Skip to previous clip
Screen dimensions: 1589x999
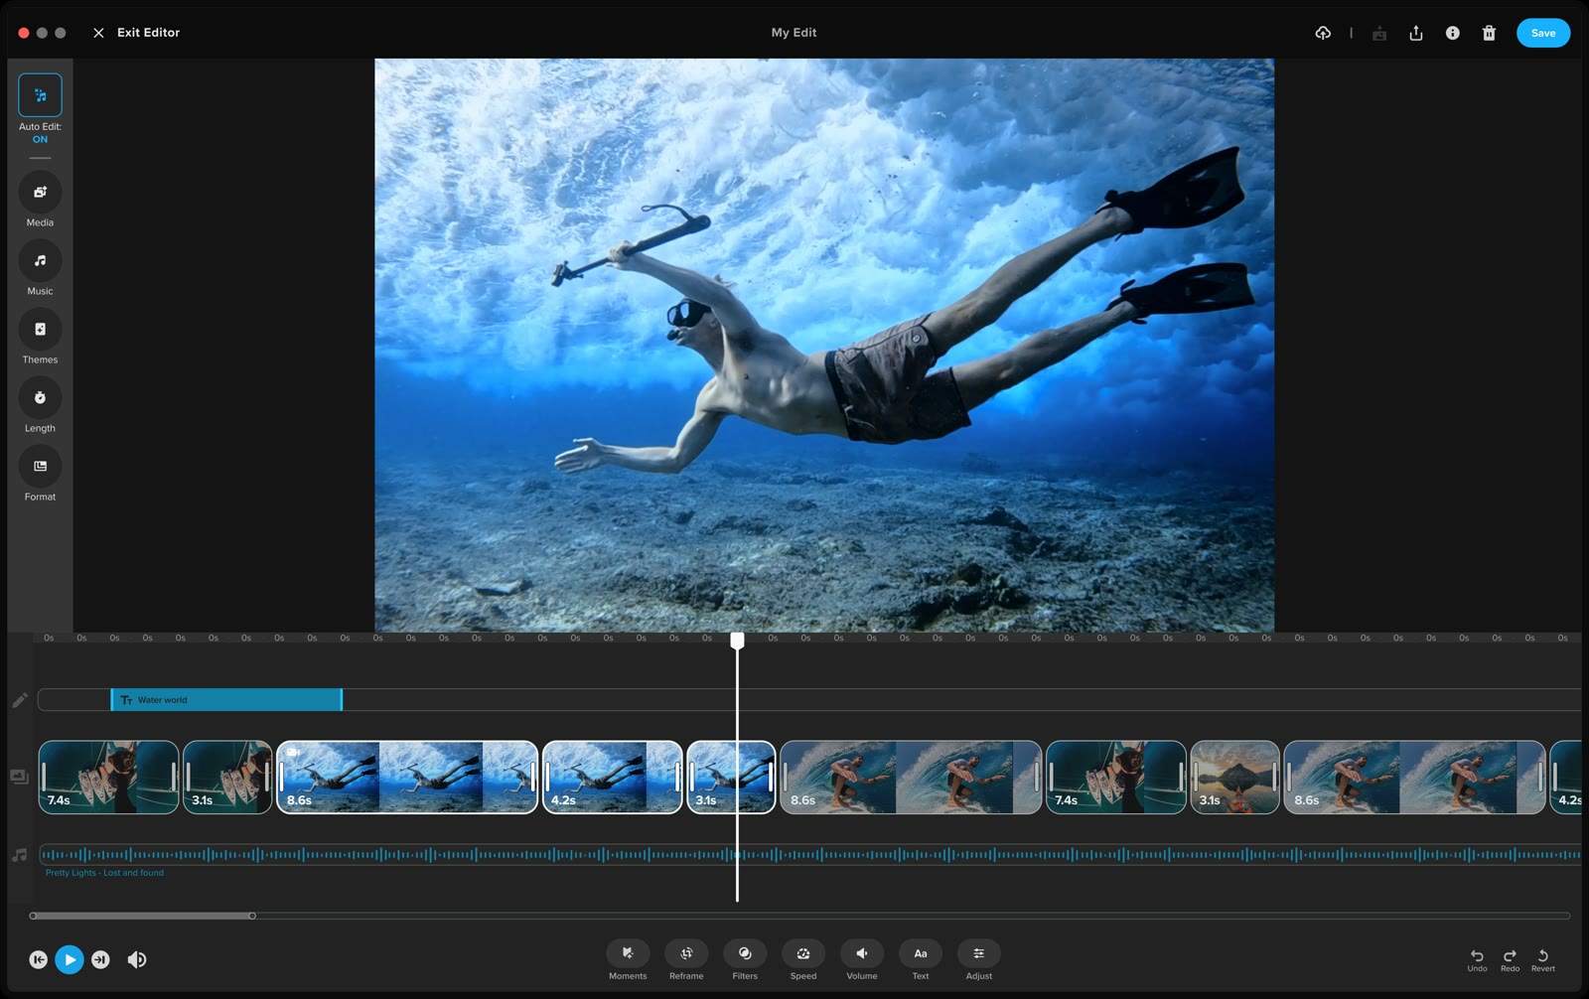[38, 959]
